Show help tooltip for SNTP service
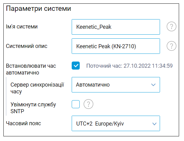184x141 pixels. (88, 104)
